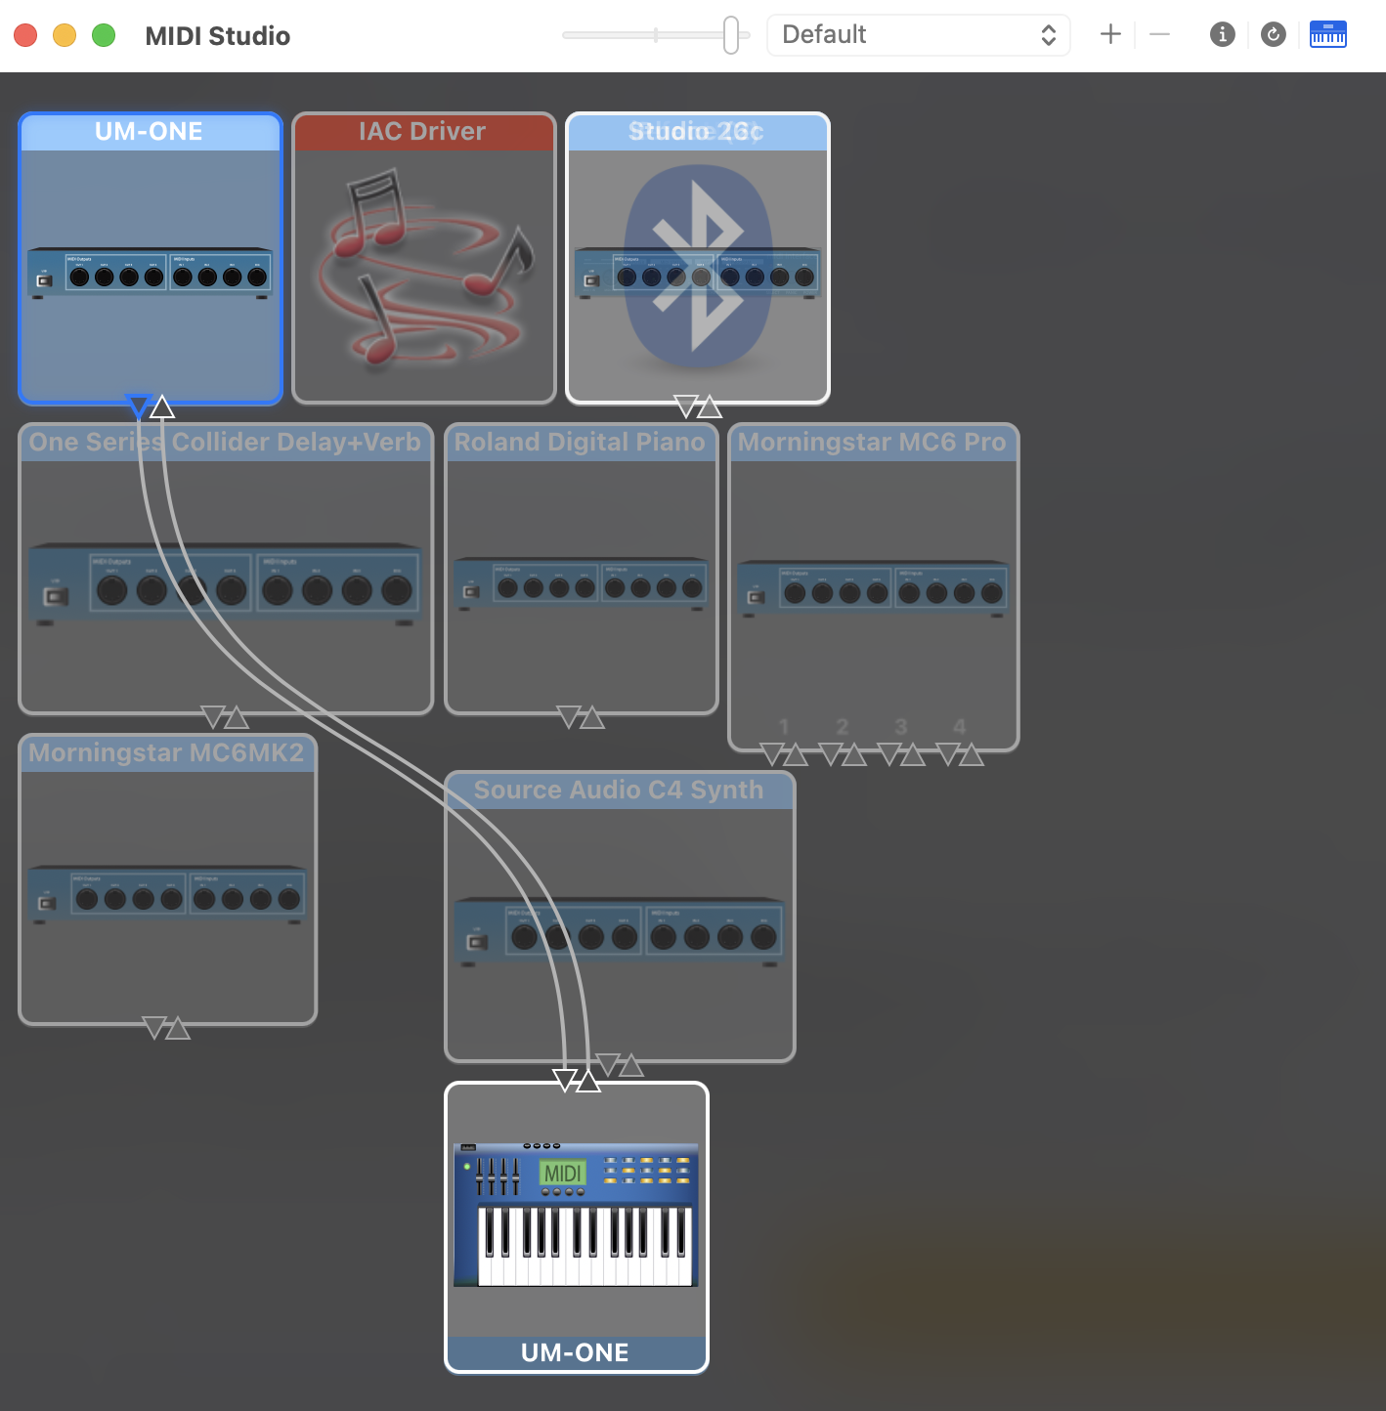The width and height of the screenshot is (1386, 1411).
Task: Click MC6 Pro port 4 down arrow
Action: pyautogui.click(x=948, y=753)
